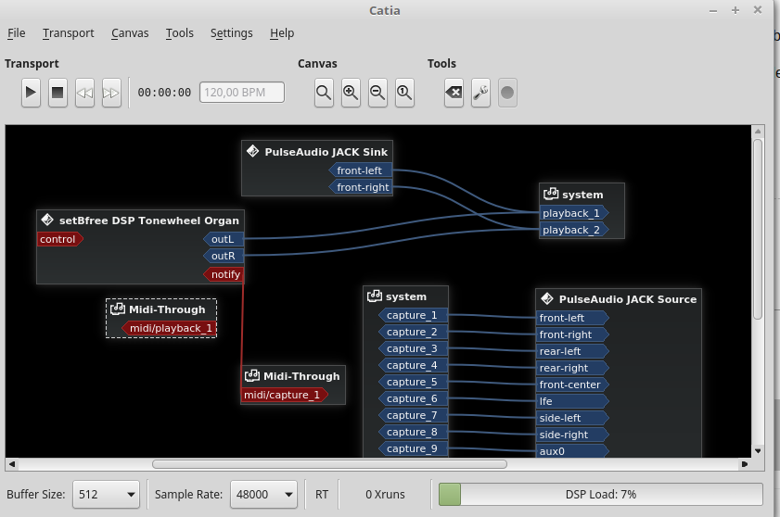
Task: Select the control MIDI port on setBfree
Action: [59, 239]
